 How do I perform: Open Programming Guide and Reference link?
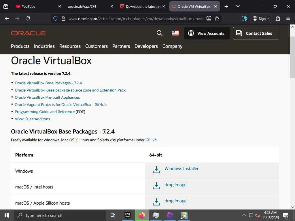pyautogui.click(x=45, y=112)
